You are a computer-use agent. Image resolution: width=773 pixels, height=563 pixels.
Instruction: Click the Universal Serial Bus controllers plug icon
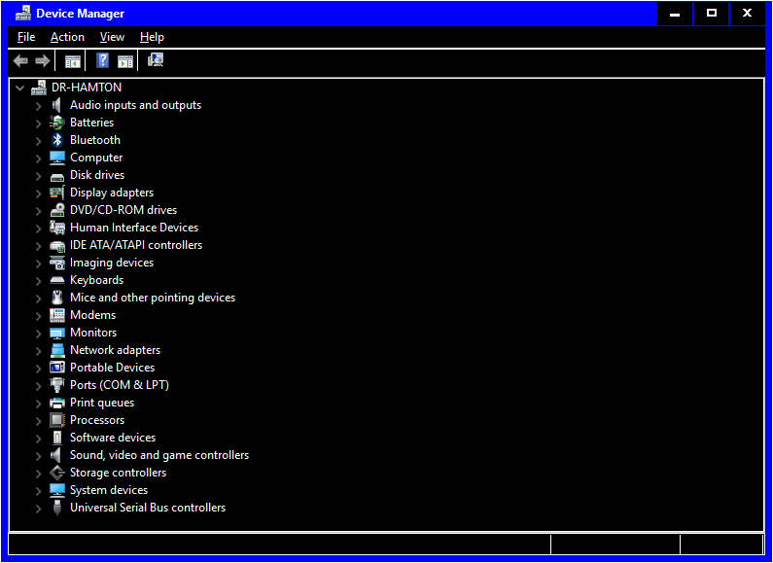57,508
